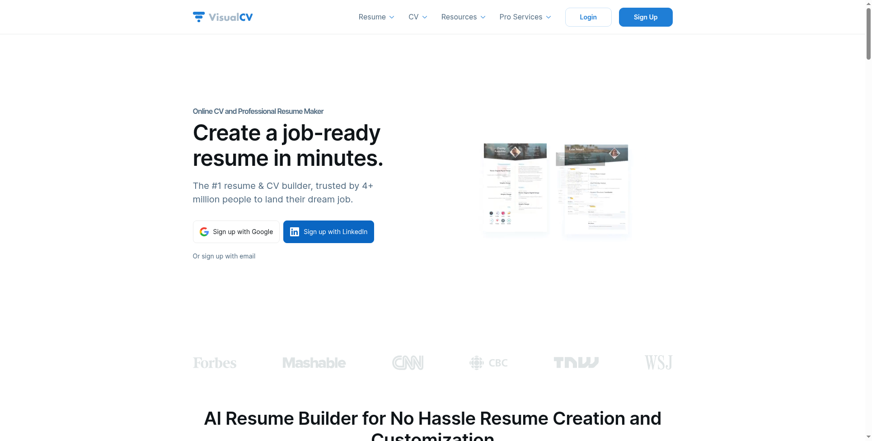Select the Mashable logo

[314, 362]
